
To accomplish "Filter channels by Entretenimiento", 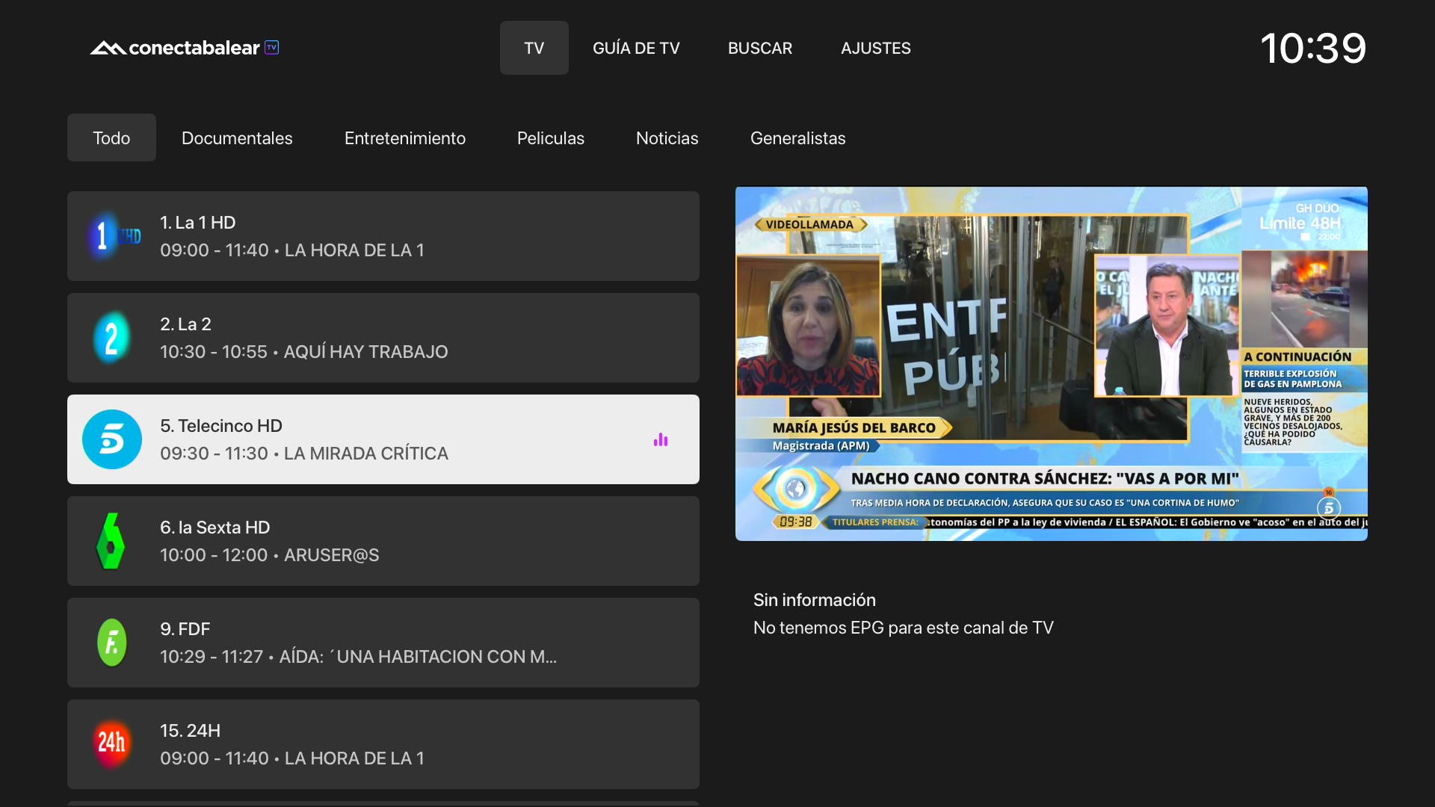I will (x=405, y=138).
